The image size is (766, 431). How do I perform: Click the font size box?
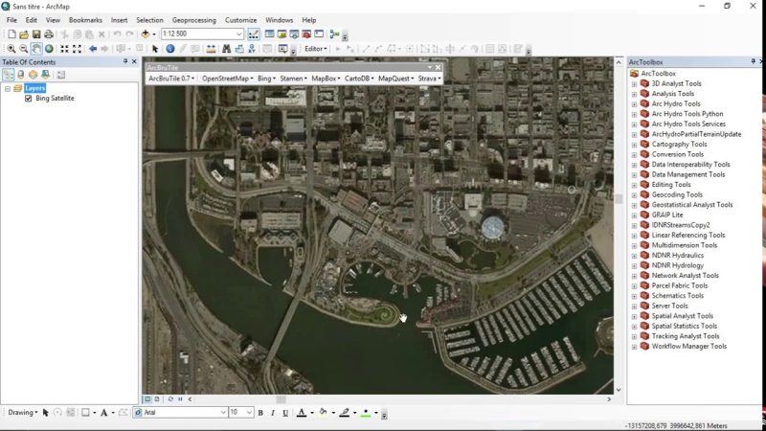[241, 413]
